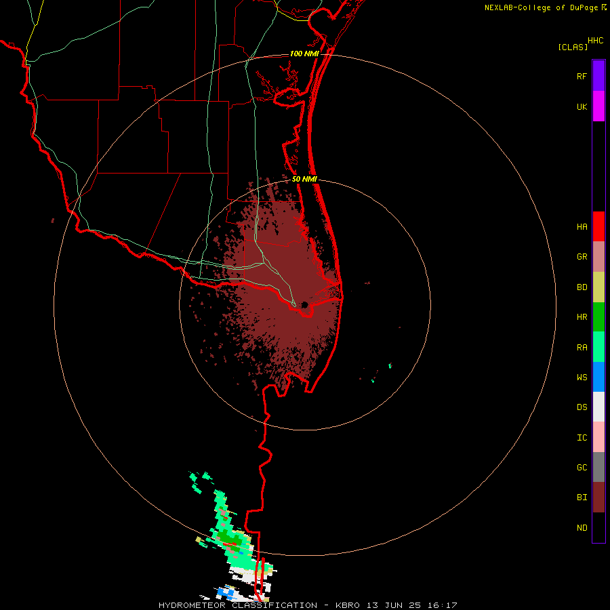This screenshot has width=610, height=610.
Task: Click the BD legend label
Action: 582,287
